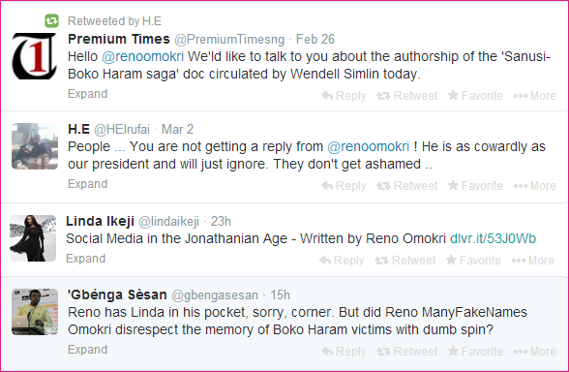Reply to the Premium Times tweet

pyautogui.click(x=344, y=96)
